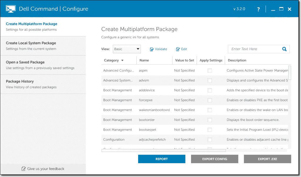This screenshot has height=177, width=301.
Task: Click EXPORT .EXE to export executable
Action: [267, 159]
